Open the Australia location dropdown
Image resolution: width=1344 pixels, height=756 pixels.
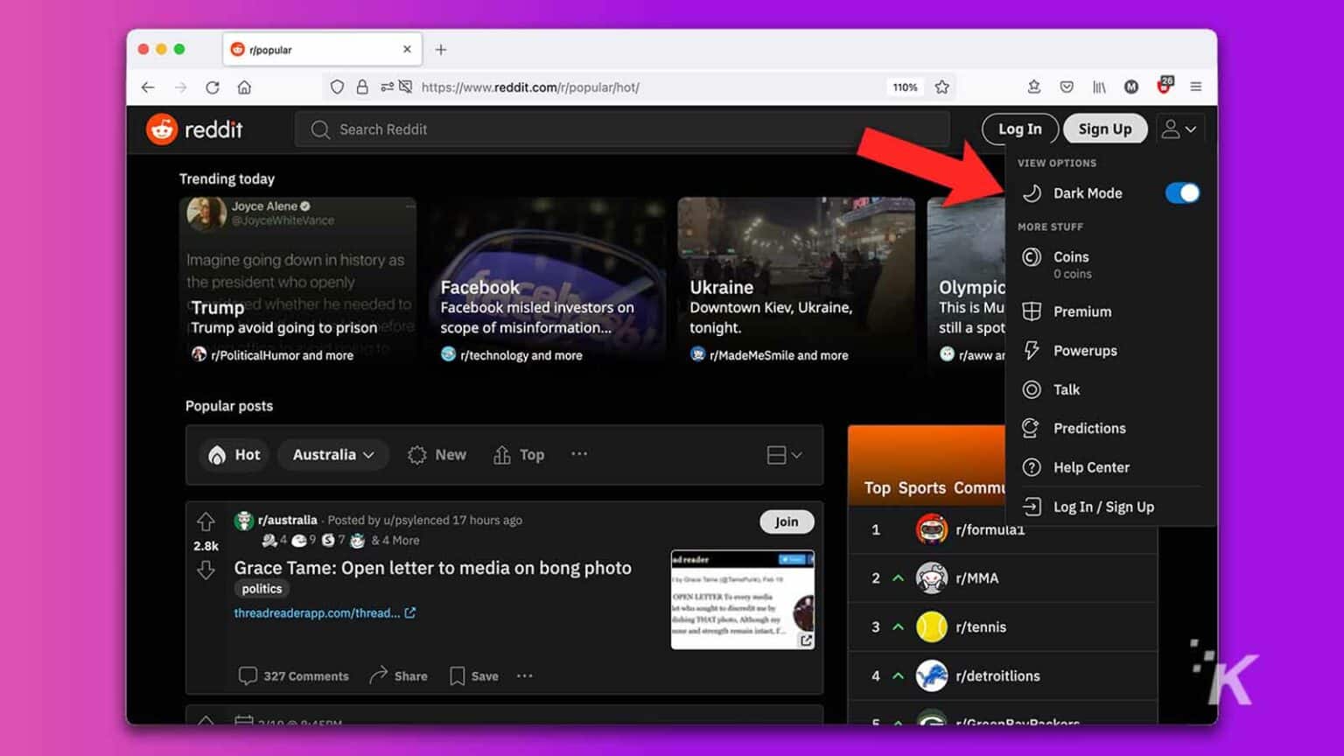(x=332, y=454)
